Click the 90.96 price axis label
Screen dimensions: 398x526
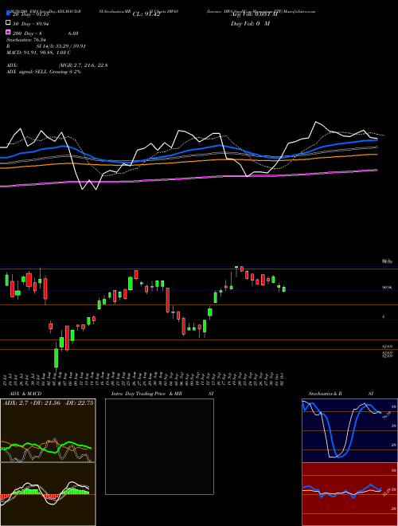pos(388,288)
